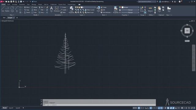Click Create block button
196x110 pixels.
click(104, 7)
